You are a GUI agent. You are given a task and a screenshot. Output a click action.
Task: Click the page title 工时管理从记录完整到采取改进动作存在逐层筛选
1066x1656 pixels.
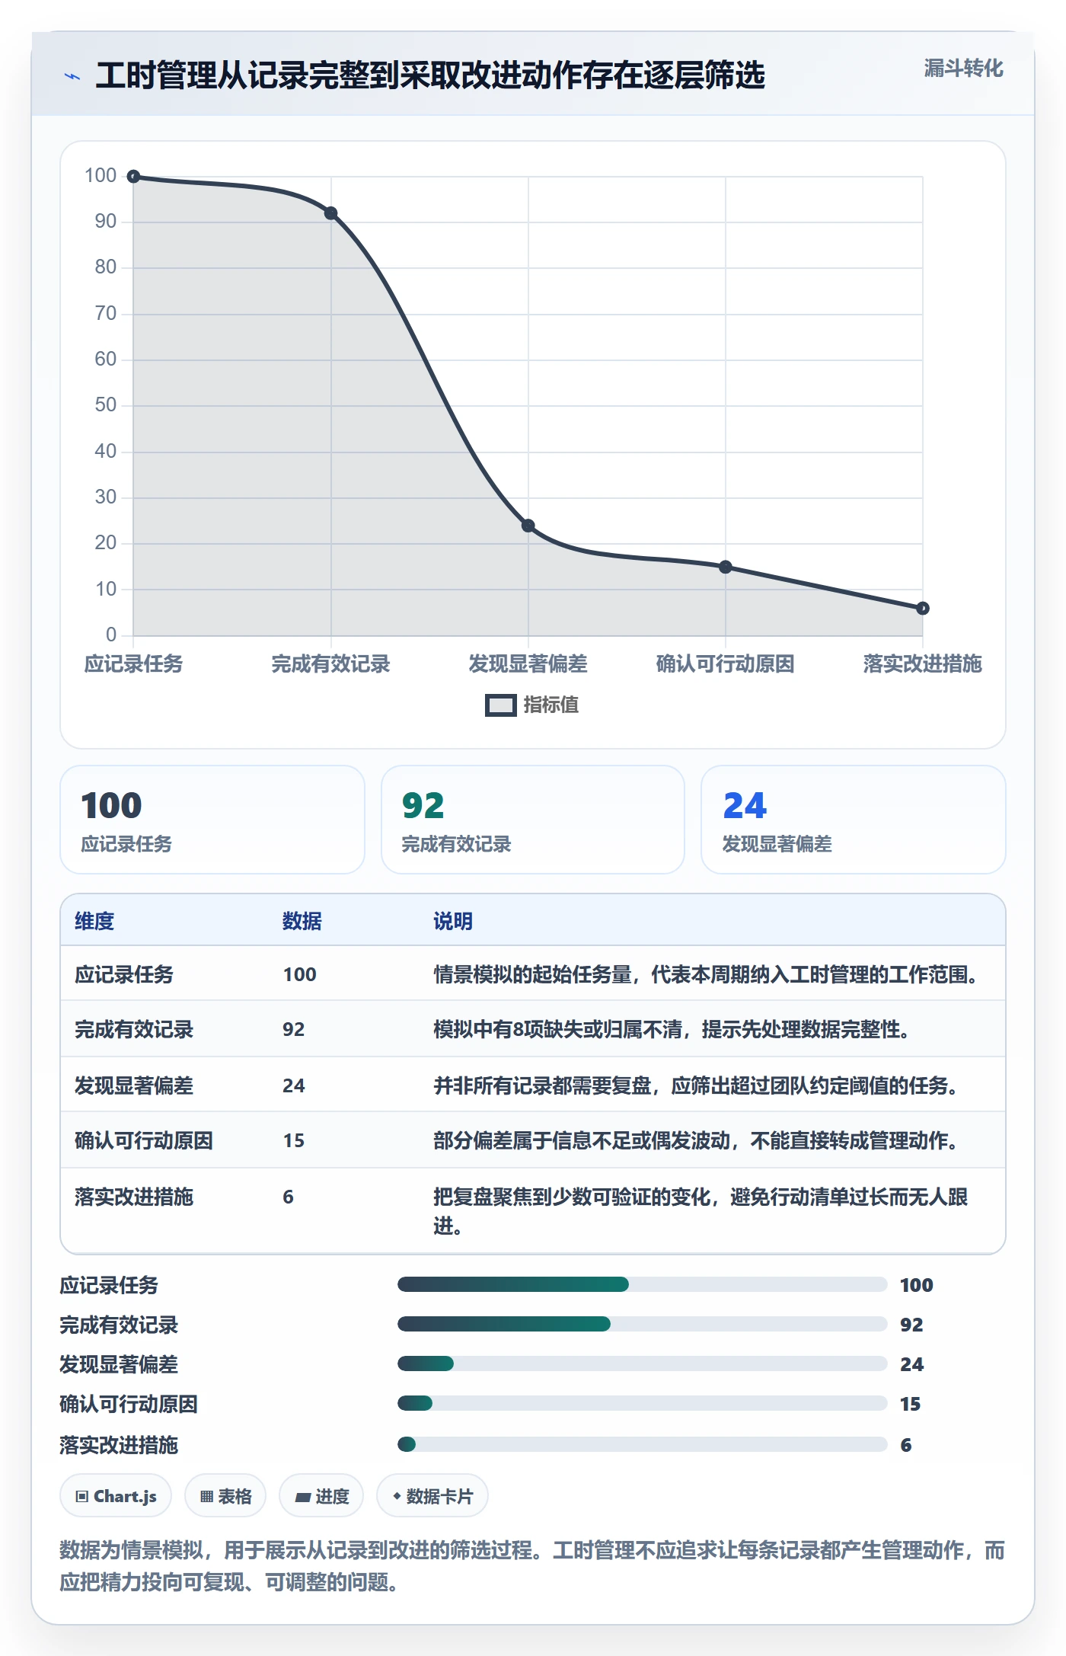point(430,75)
